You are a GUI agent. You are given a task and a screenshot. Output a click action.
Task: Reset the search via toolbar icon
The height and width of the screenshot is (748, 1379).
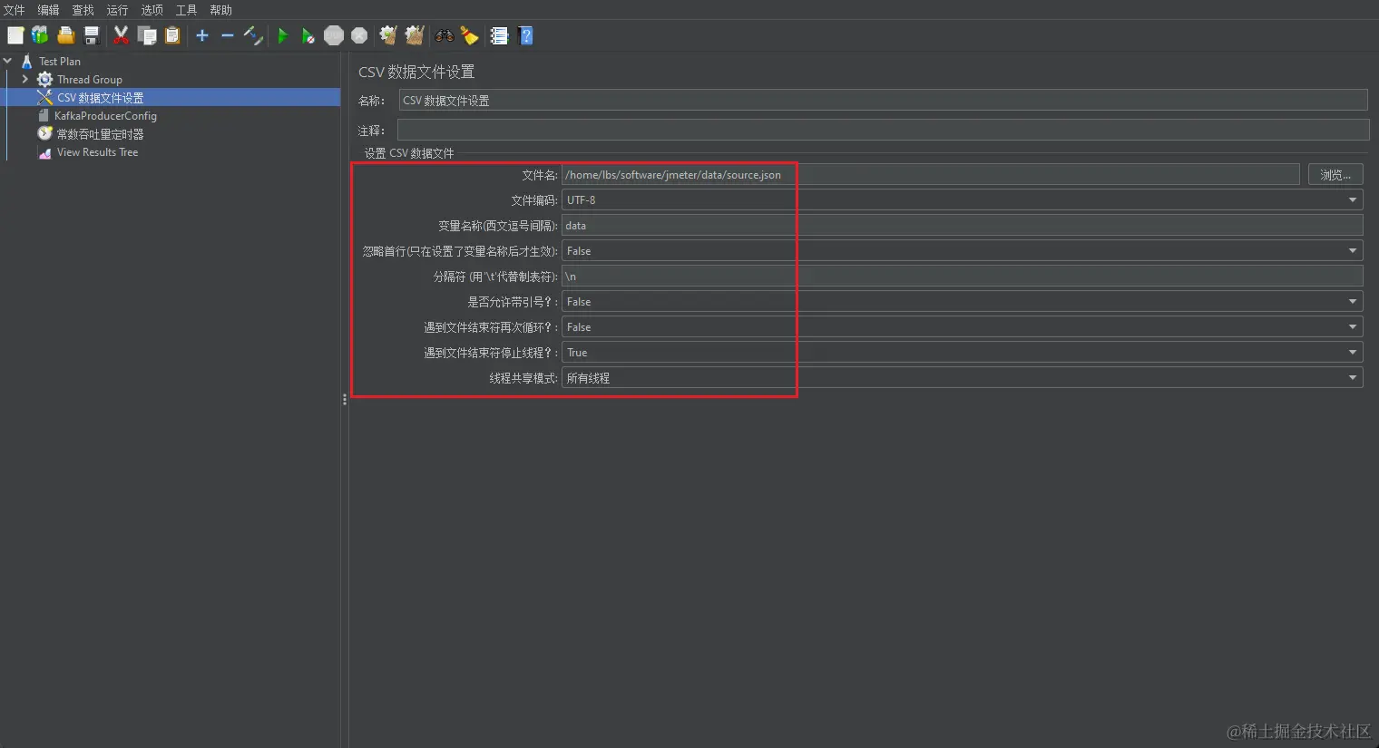469,35
